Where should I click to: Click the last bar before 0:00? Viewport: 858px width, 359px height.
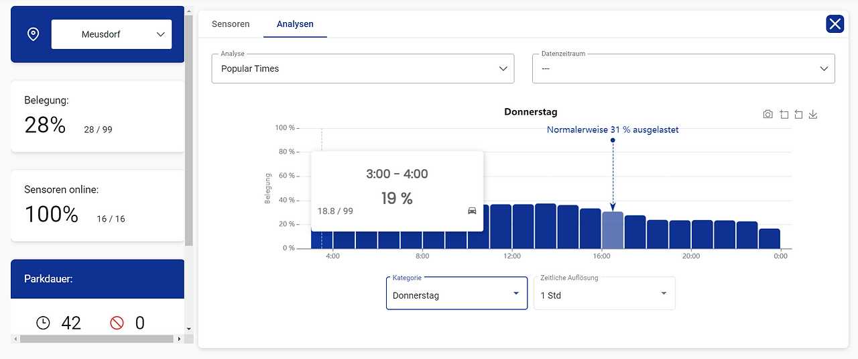[x=770, y=238]
